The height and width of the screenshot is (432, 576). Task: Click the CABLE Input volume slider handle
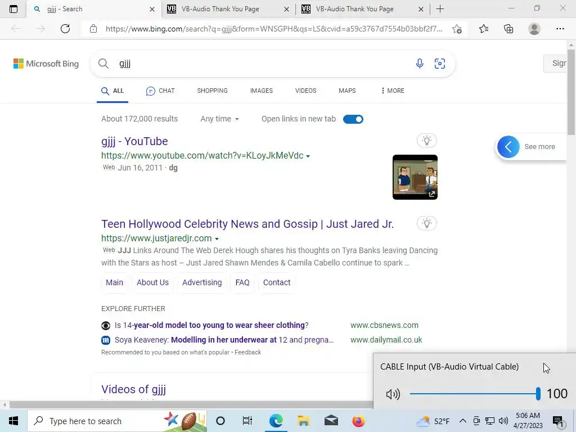[x=538, y=394]
